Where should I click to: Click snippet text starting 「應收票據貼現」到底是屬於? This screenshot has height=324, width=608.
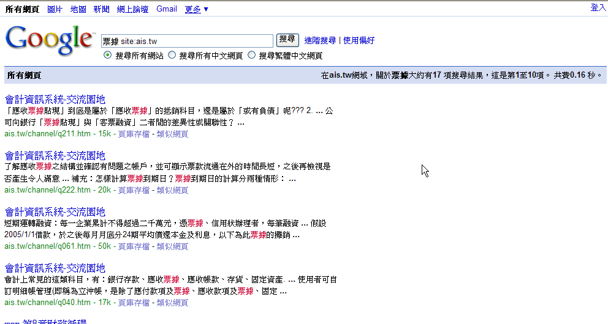[x=169, y=117]
